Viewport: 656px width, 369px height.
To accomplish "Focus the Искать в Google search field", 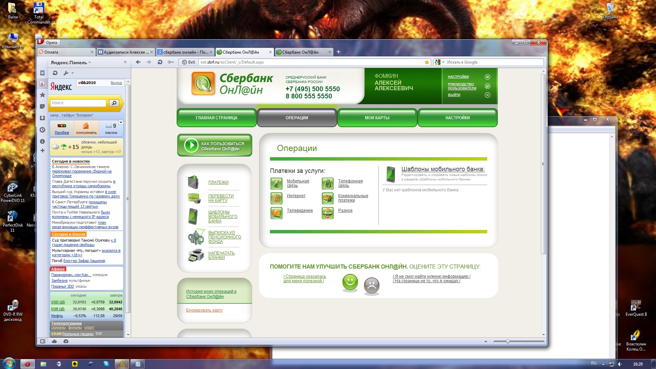I will (x=494, y=62).
